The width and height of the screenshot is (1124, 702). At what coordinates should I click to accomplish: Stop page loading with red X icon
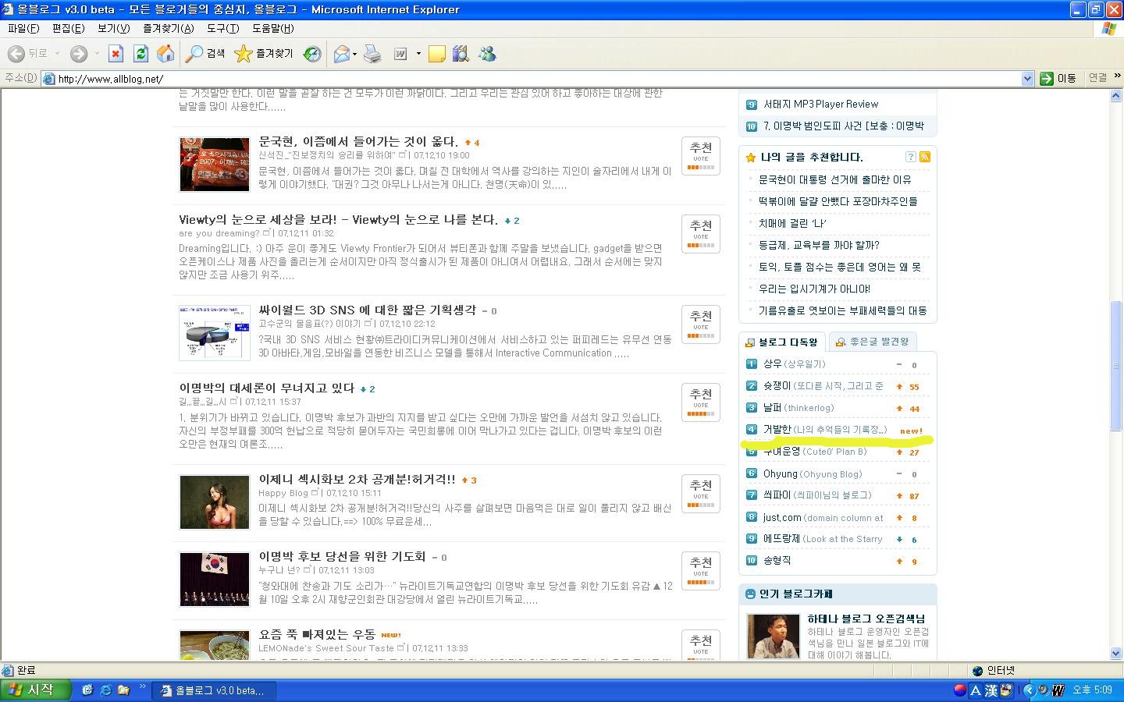(116, 53)
